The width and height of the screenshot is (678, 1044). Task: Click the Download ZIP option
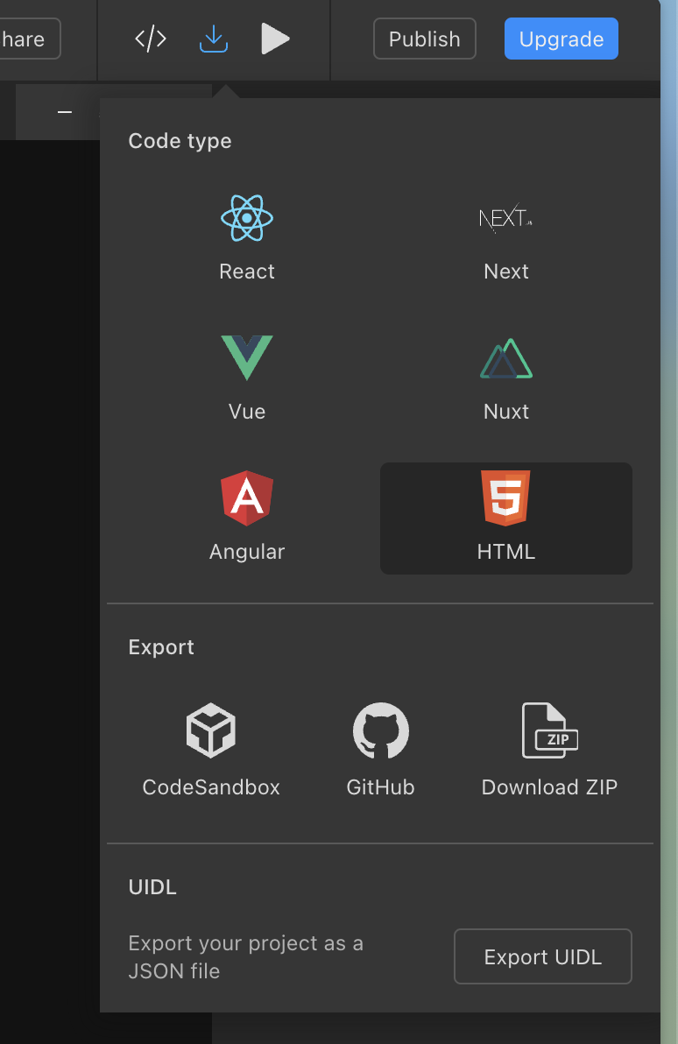549,750
